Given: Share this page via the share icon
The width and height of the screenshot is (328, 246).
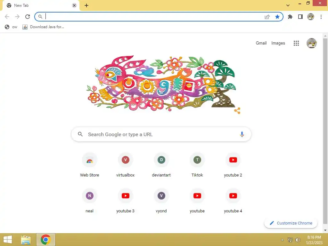Looking at the screenshot, I should [x=267, y=17].
